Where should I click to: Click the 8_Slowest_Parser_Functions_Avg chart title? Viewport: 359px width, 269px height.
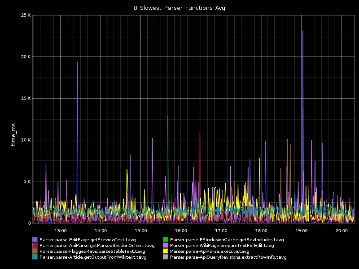[x=179, y=8]
